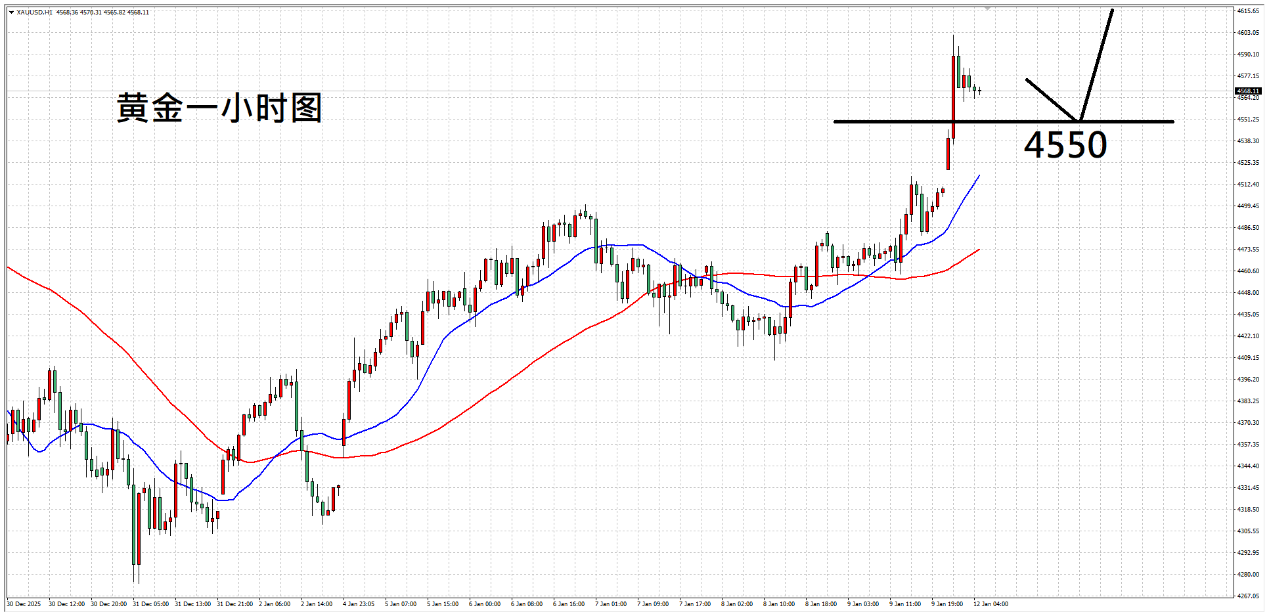This screenshot has height=616, width=1269.
Task: Click the 4615.65 price scale label
Action: pyautogui.click(x=1248, y=11)
